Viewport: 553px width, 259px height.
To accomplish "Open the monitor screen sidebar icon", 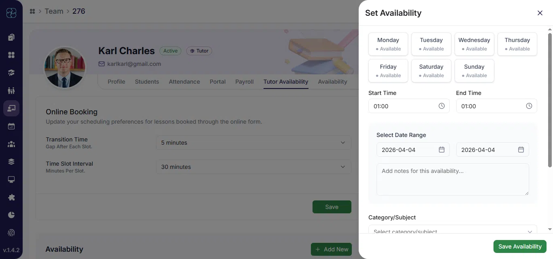I will pyautogui.click(x=11, y=179).
